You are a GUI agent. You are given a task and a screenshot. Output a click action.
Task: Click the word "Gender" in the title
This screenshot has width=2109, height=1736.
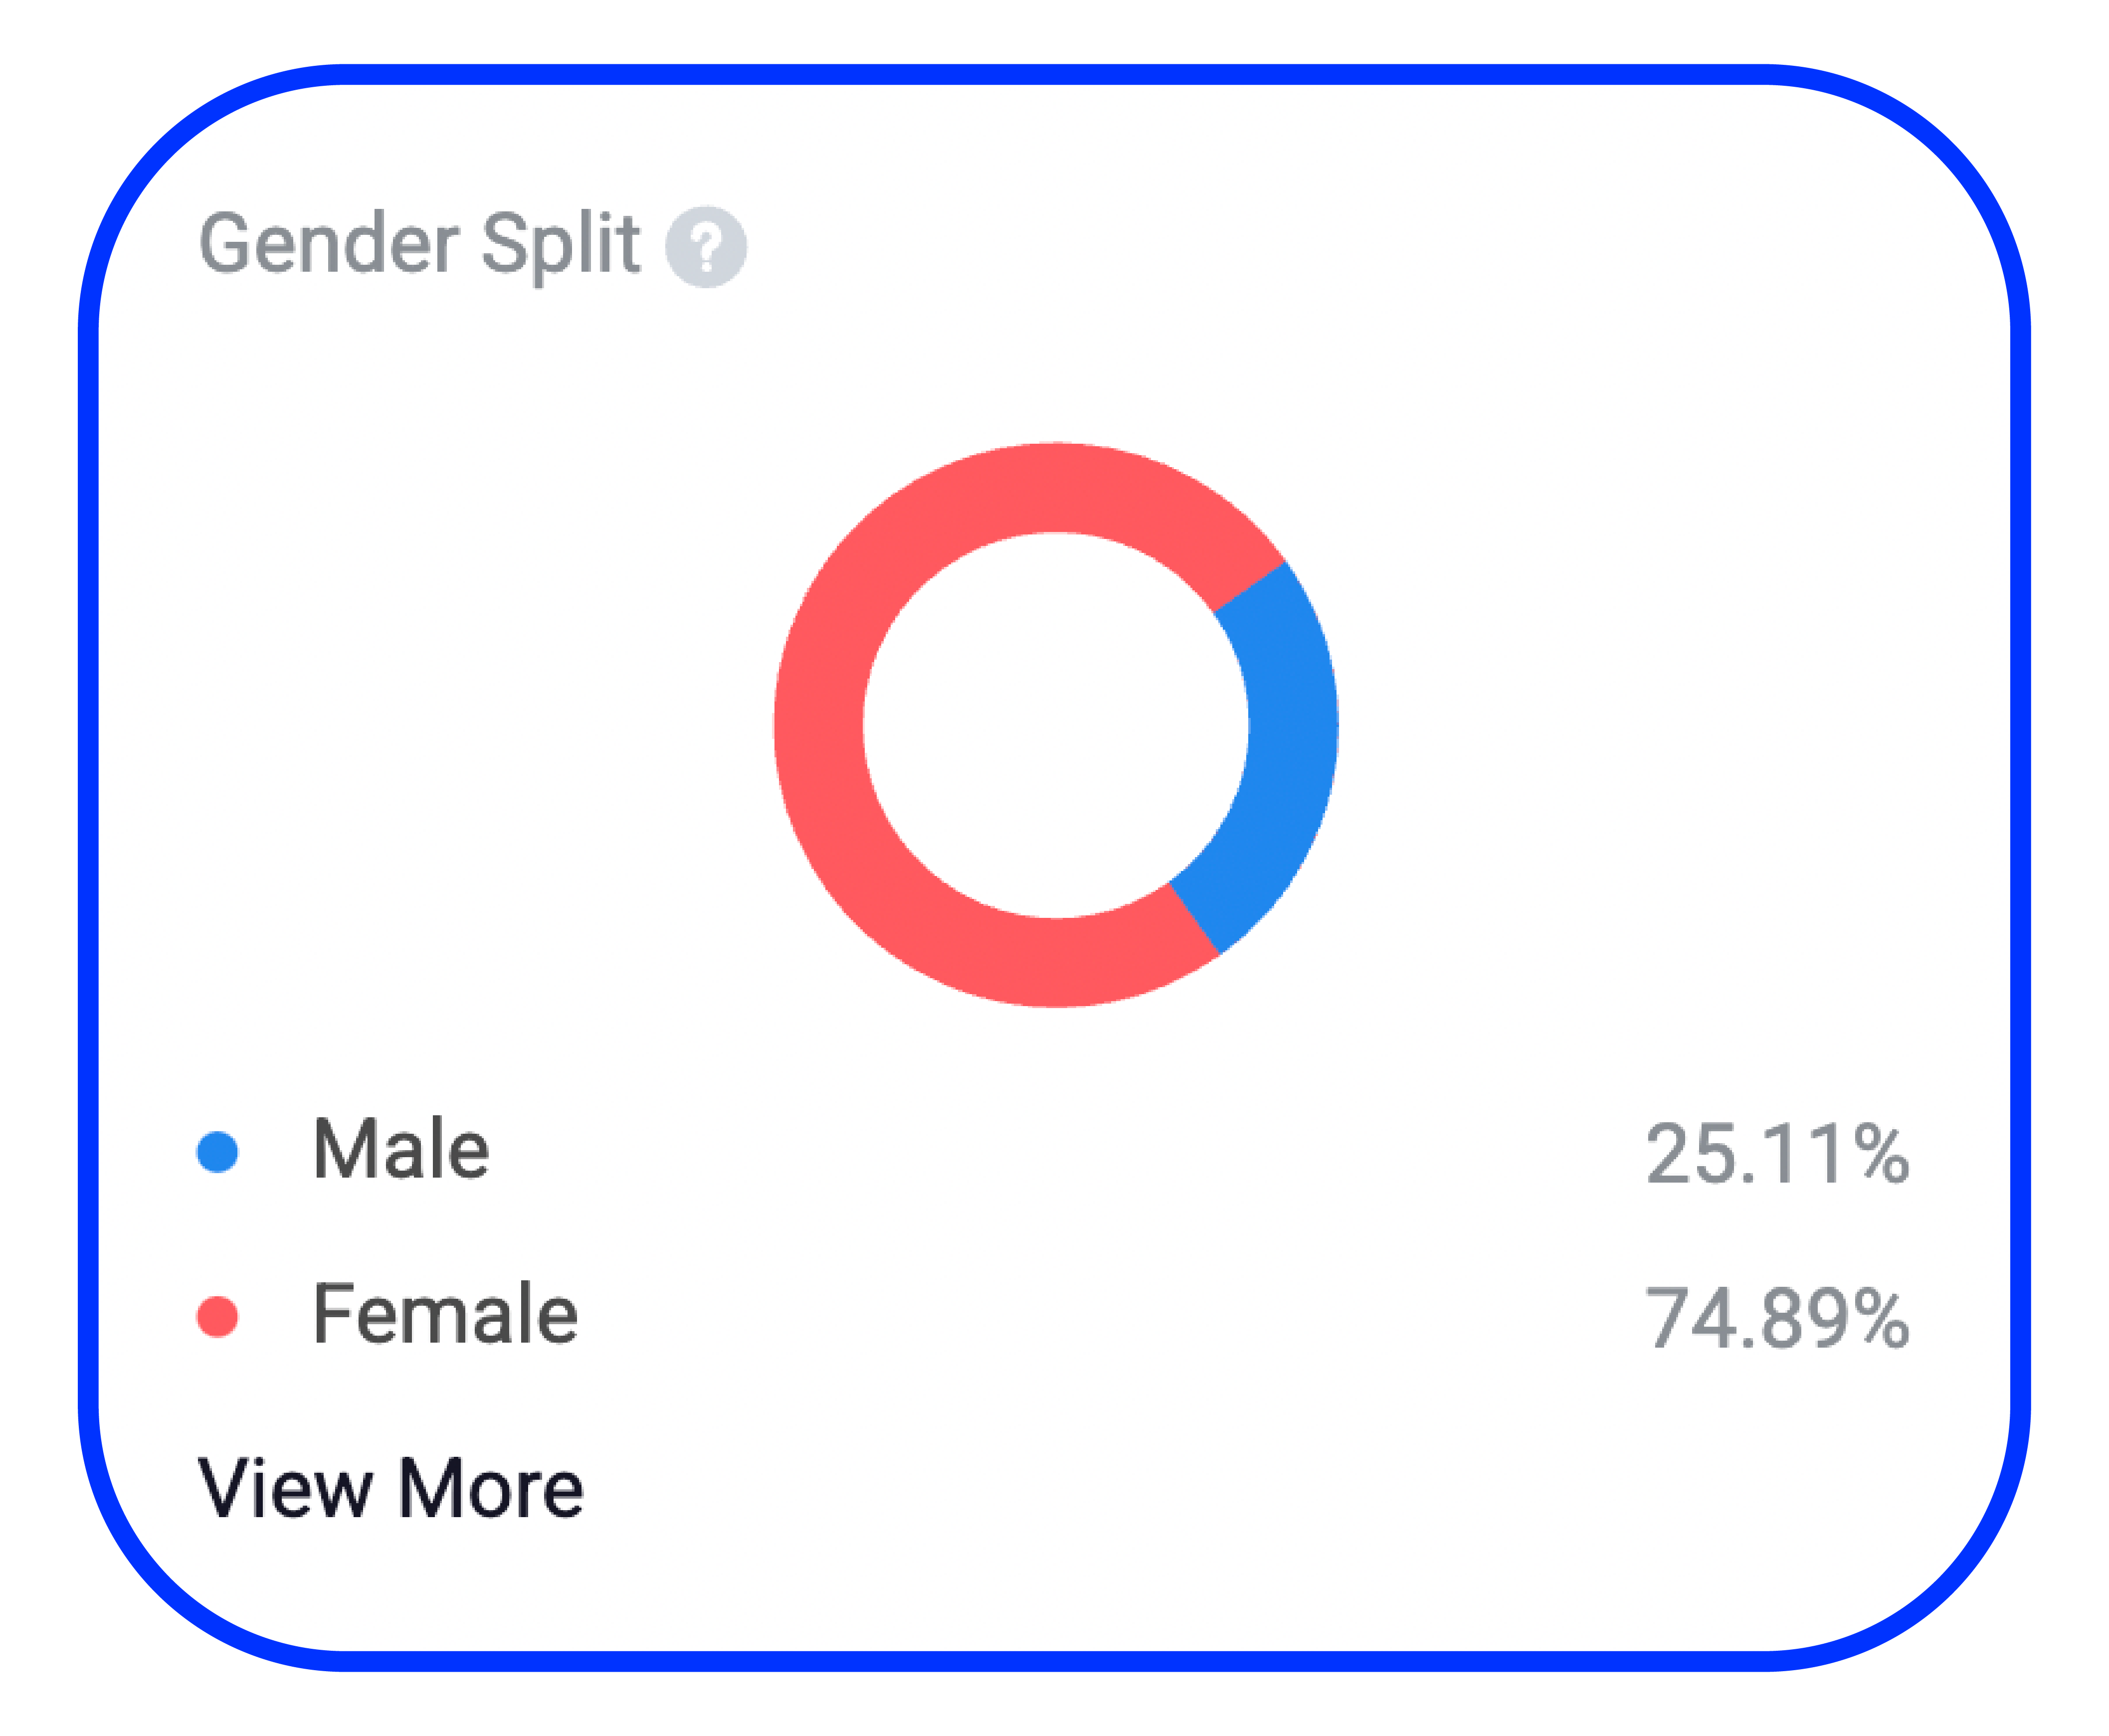tap(330, 244)
